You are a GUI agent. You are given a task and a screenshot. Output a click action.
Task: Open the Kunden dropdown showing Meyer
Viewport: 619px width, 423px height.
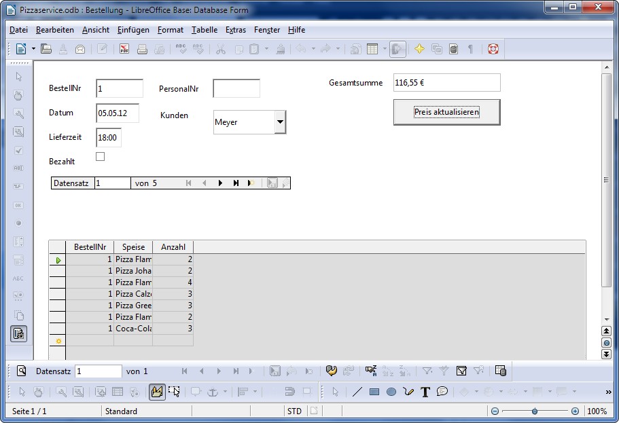[x=280, y=122]
